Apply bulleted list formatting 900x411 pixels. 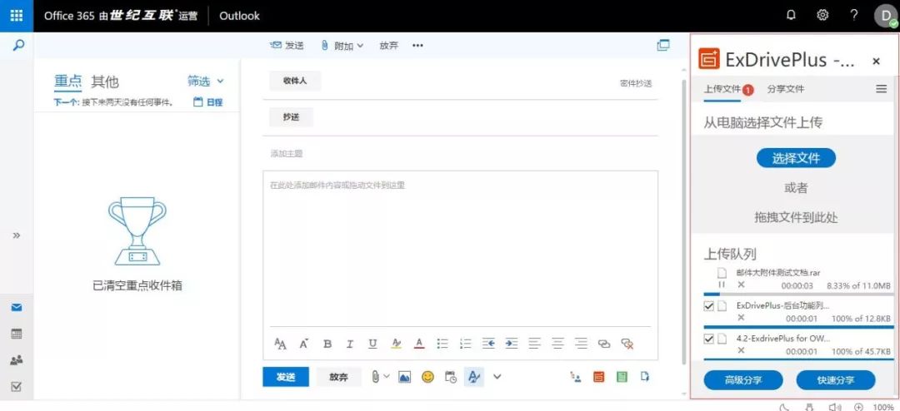[442, 344]
